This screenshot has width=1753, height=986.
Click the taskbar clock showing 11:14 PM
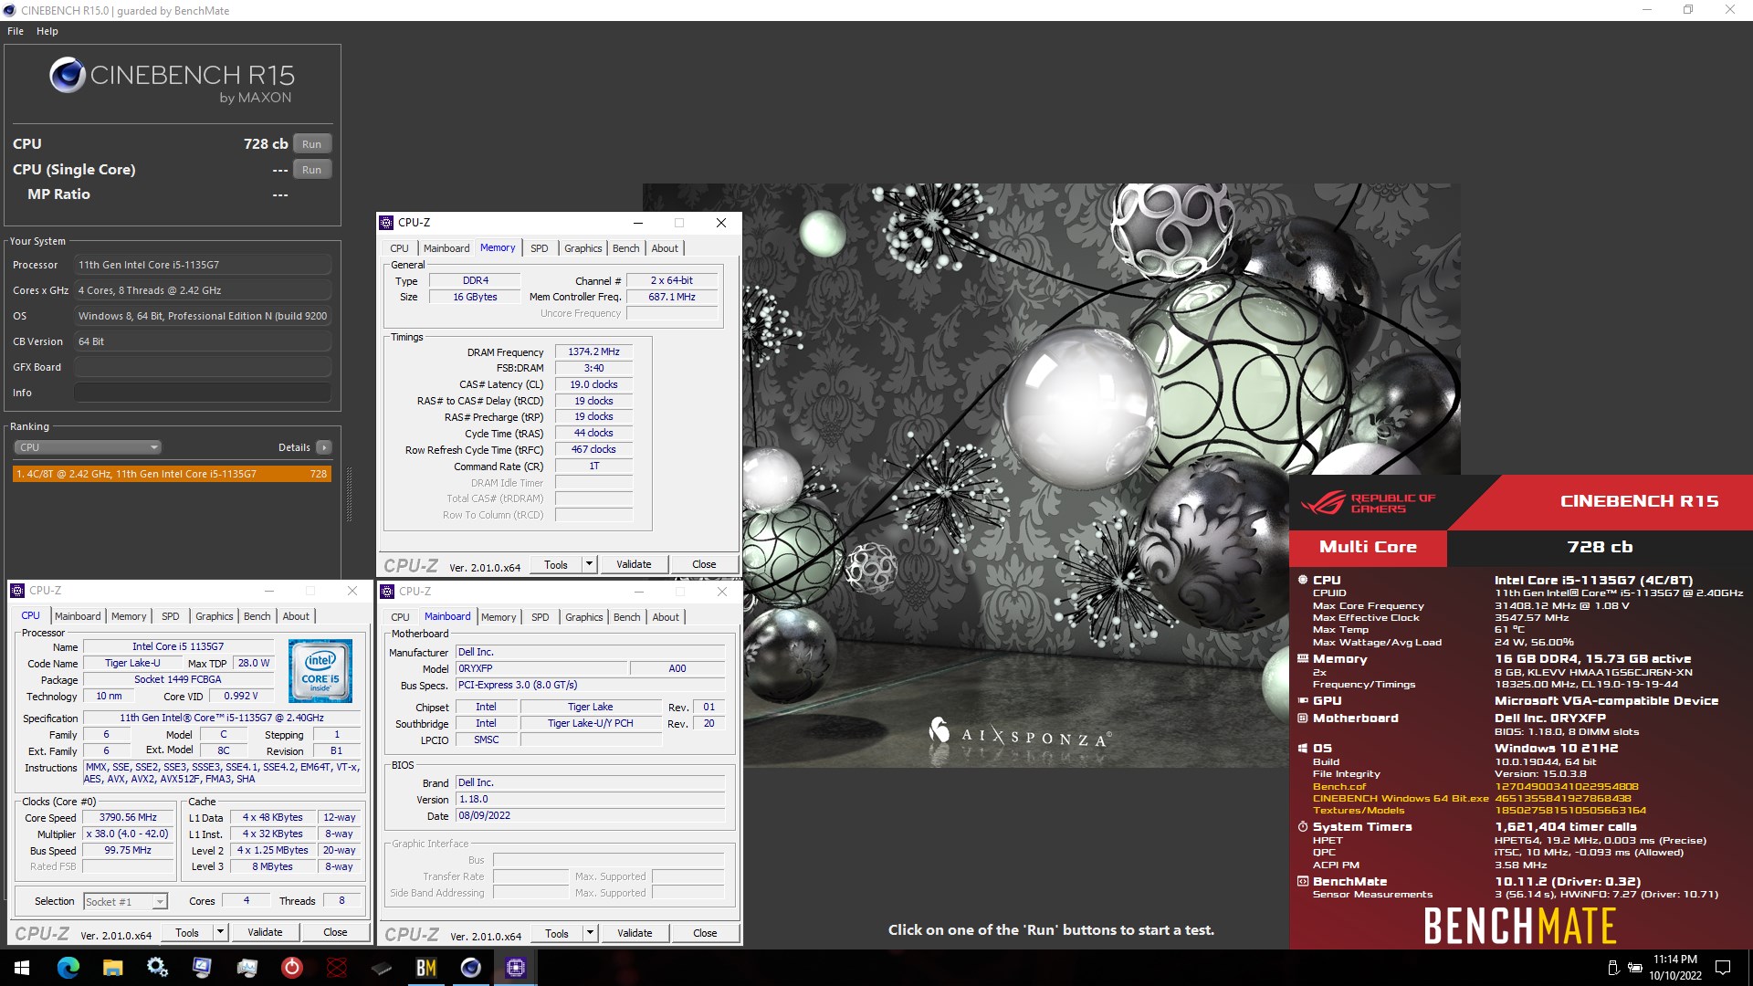1674,968
